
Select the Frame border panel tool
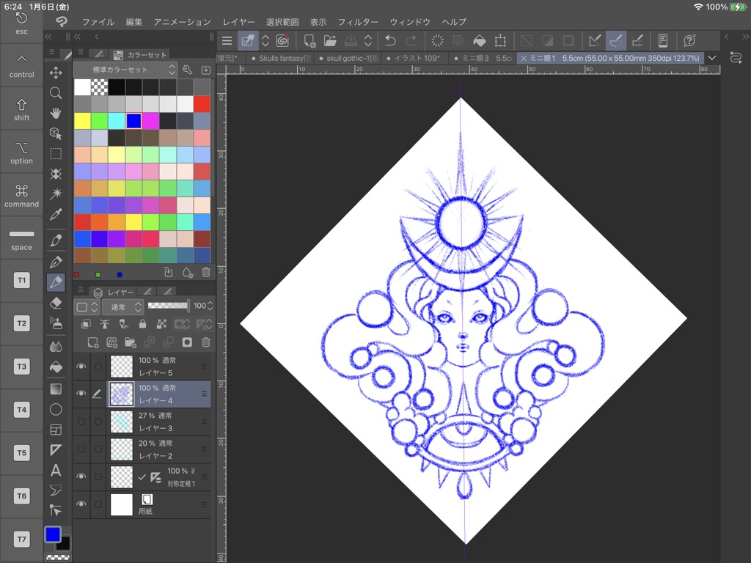click(56, 430)
